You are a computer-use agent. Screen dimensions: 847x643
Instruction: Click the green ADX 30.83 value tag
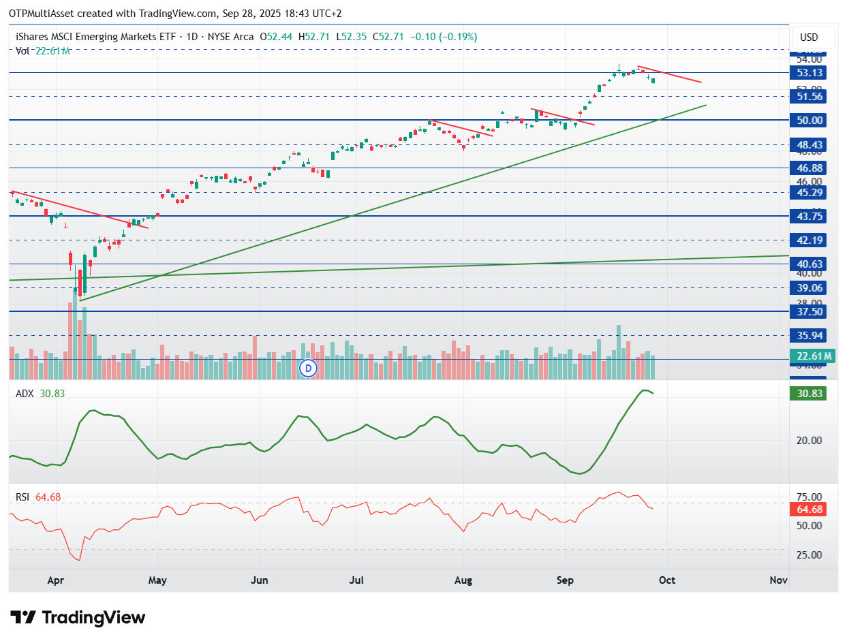[x=808, y=393]
